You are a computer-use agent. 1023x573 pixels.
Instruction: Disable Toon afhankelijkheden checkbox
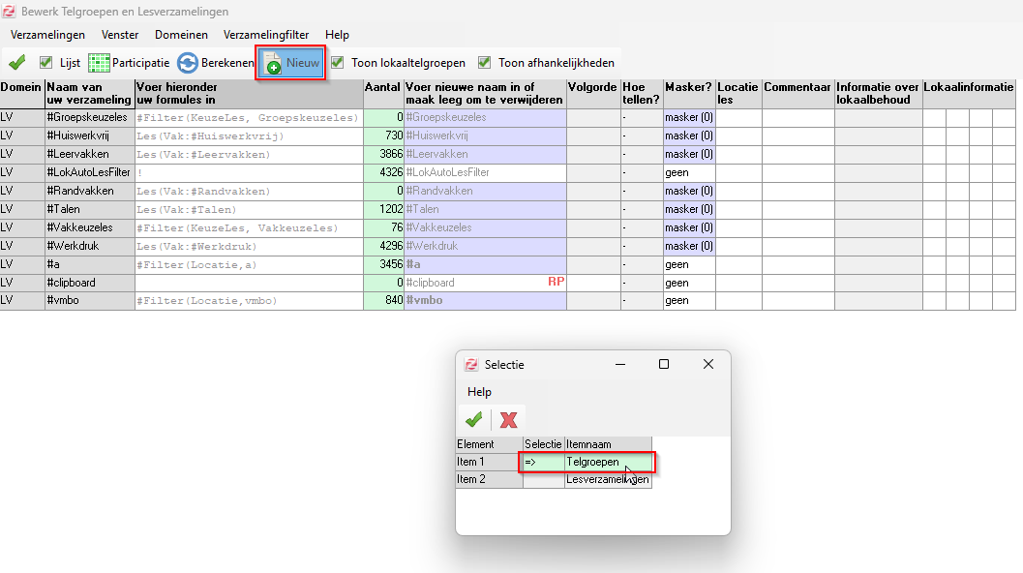(x=484, y=63)
